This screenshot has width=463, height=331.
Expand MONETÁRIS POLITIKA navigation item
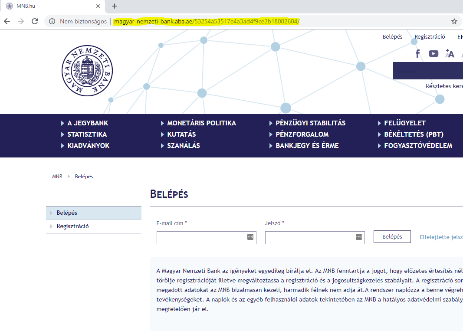coord(201,123)
